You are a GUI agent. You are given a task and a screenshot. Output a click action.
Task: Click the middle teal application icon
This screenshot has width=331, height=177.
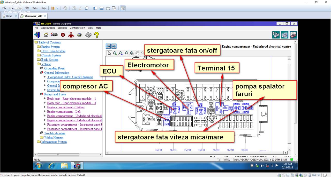pyautogui.click(x=285, y=35)
